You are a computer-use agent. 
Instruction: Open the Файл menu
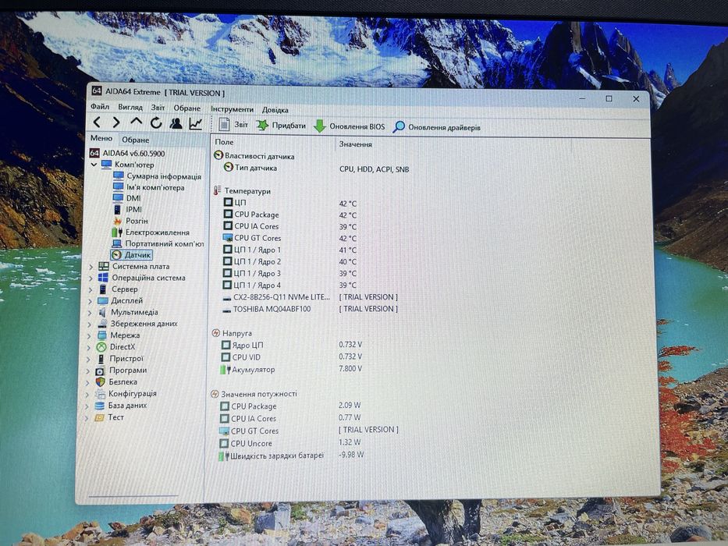click(x=100, y=107)
